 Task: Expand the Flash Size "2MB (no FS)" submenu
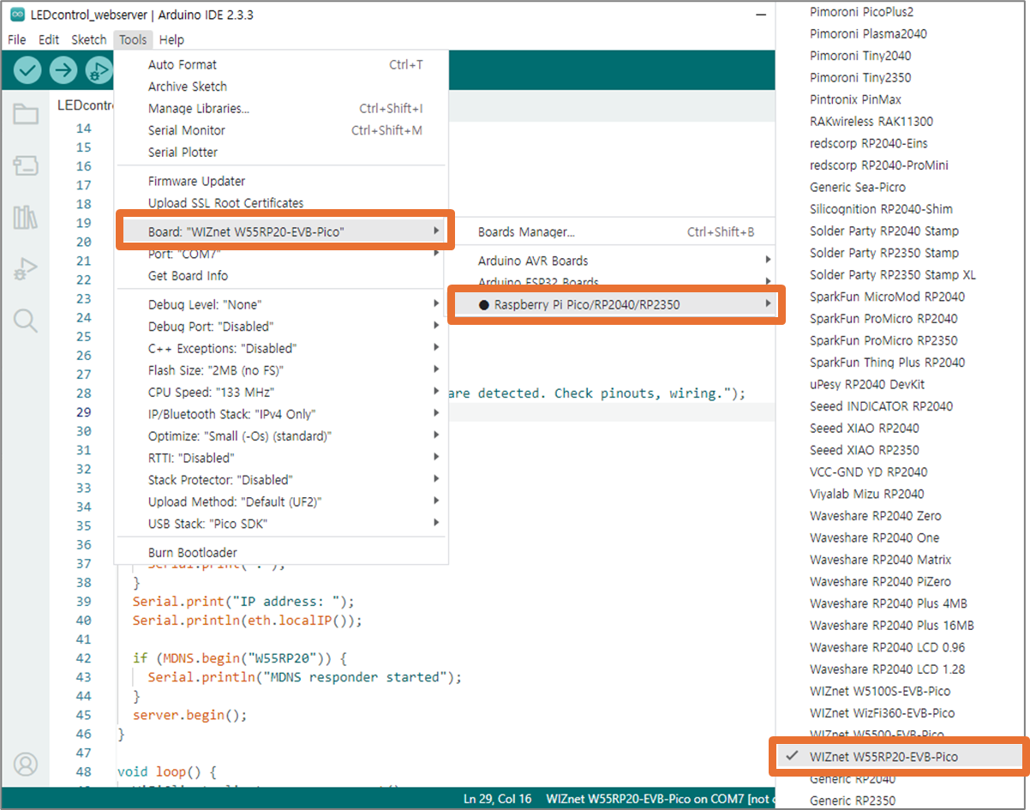281,370
